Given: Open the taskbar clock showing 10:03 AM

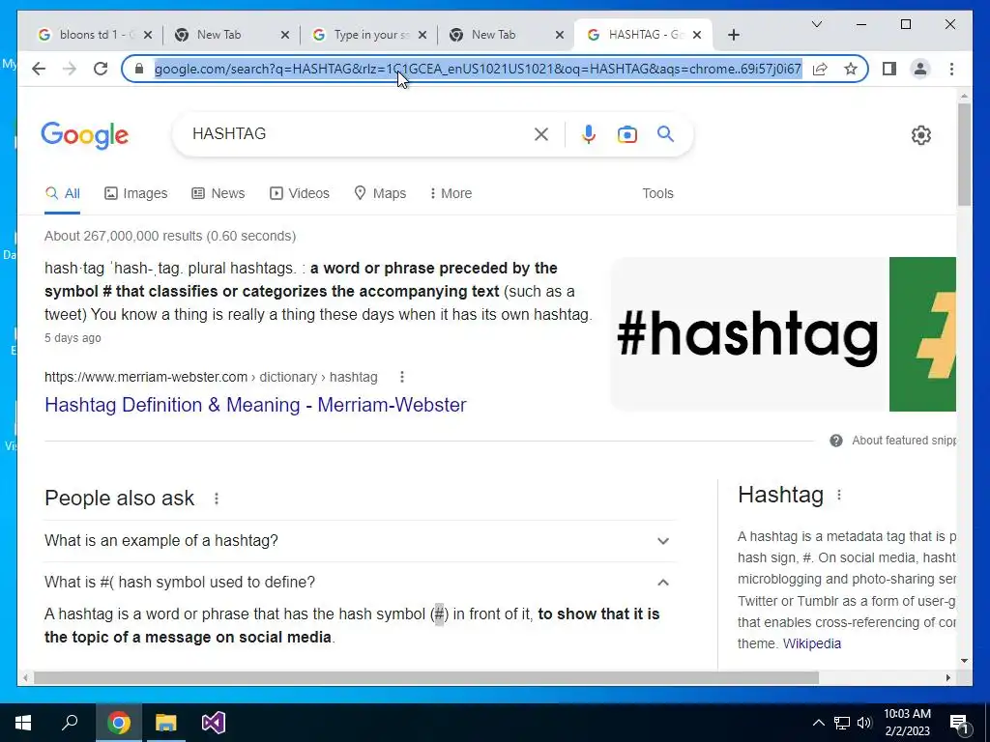Looking at the screenshot, I should (x=907, y=723).
